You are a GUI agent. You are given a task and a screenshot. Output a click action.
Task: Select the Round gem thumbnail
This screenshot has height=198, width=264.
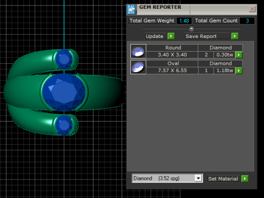pyautogui.click(x=138, y=51)
